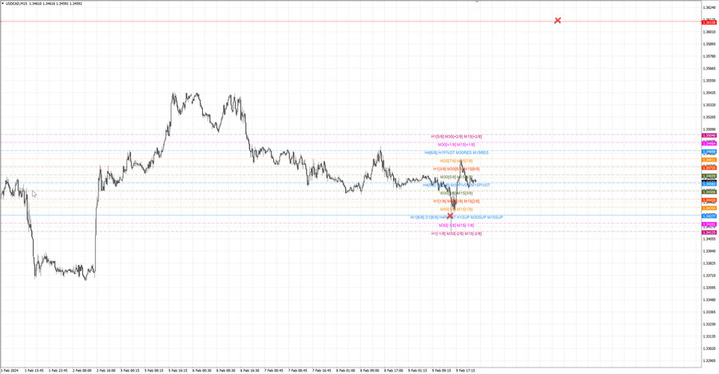Click the magenta 1.34201 price tag

pos(709,225)
